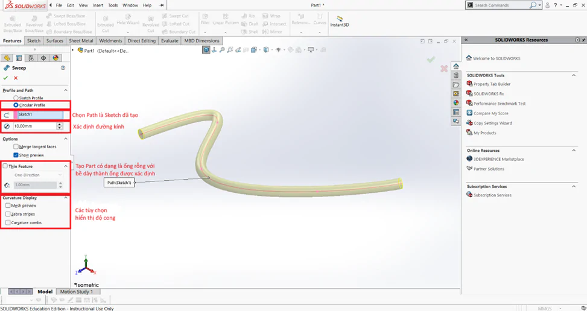Enable the Merge tangent faces checkbox

click(x=16, y=146)
